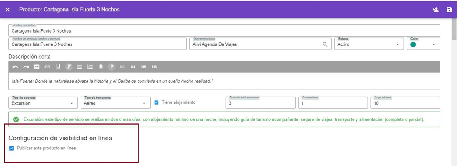This screenshot has height=166, width=457.
Task: Apply bulleted list formatting
Action: [79, 67]
